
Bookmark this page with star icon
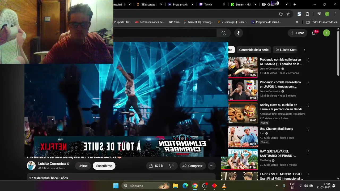click(288, 14)
